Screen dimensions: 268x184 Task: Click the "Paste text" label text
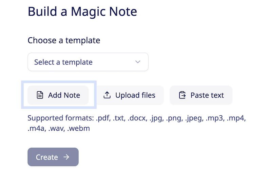tap(207, 95)
